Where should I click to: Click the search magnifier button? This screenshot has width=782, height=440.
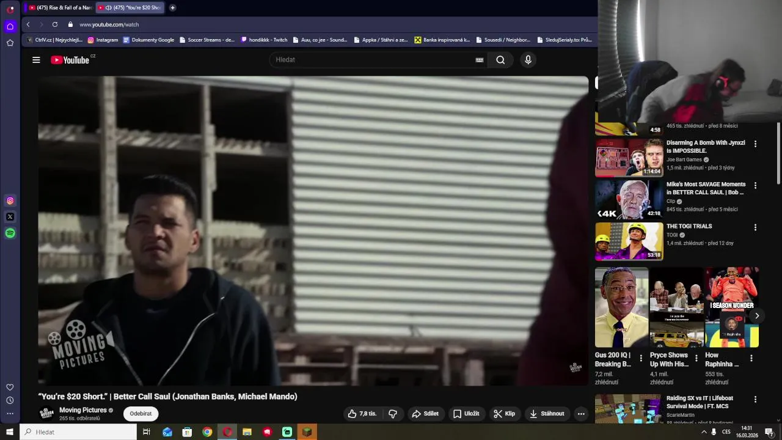click(x=500, y=60)
